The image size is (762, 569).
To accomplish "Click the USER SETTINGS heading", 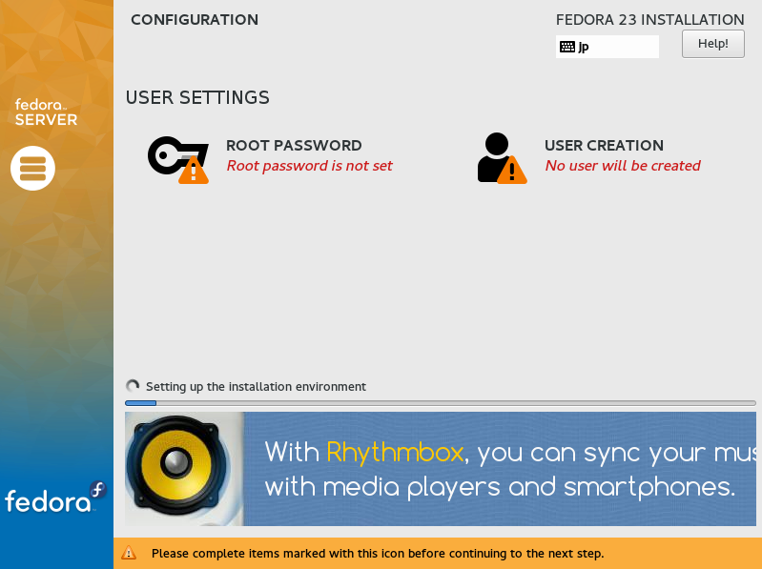I will 197,97.
